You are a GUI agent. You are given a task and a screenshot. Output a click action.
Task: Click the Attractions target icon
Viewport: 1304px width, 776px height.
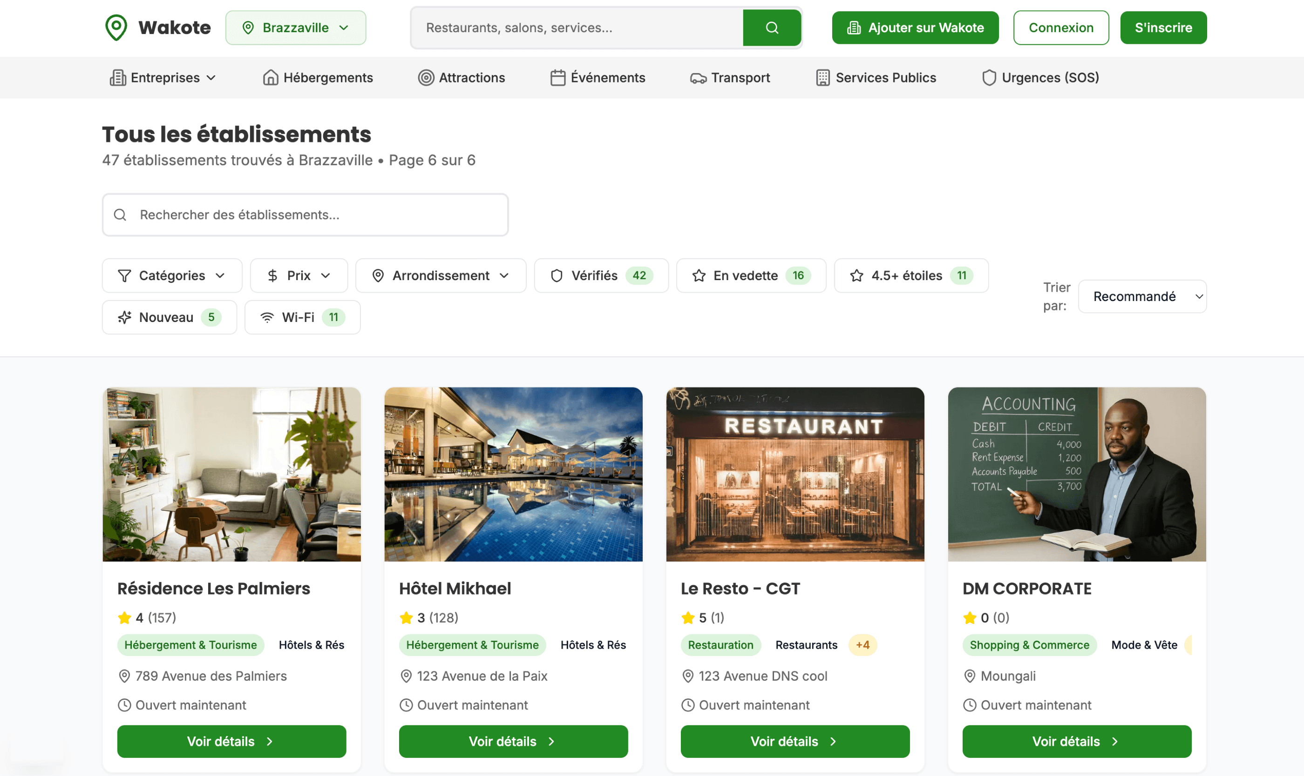pos(426,78)
